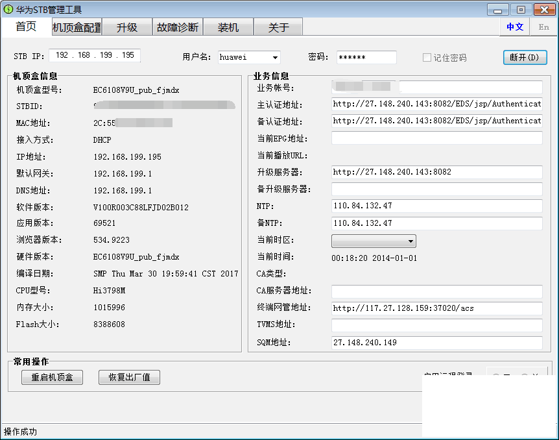559x440 pixels.
Task: Click the IP地址 value 192.168.199.195
Action: [x=127, y=157]
